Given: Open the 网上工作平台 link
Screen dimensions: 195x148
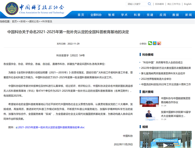Looking at the screenshot, I should point(174,4).
